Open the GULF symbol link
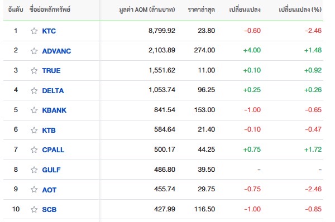The width and height of the screenshot is (335, 222). click(x=51, y=170)
